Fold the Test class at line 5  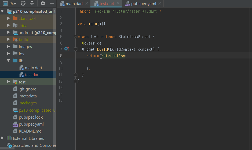pos(75,37)
